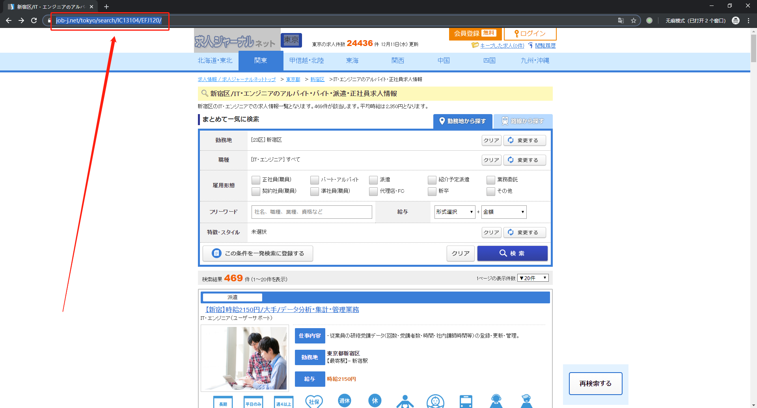757x408 pixels.
Task: Open the 20件 results-per-page dropdown
Action: 533,278
